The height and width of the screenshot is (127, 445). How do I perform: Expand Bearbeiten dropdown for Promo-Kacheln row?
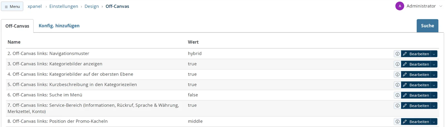[x=434, y=122]
